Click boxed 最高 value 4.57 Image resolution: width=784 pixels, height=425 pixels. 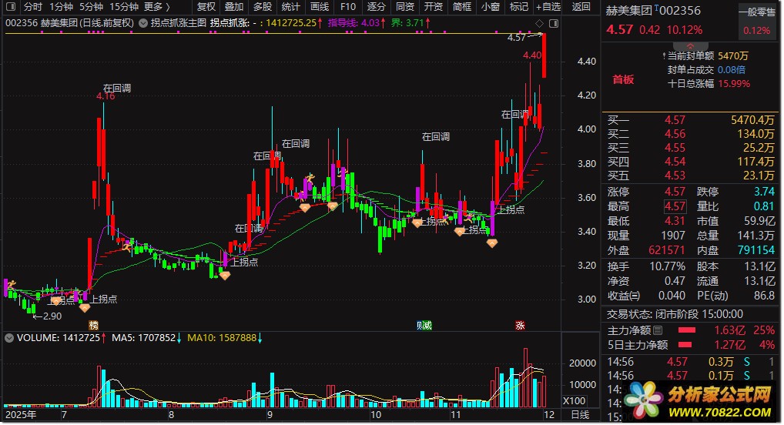coord(675,206)
